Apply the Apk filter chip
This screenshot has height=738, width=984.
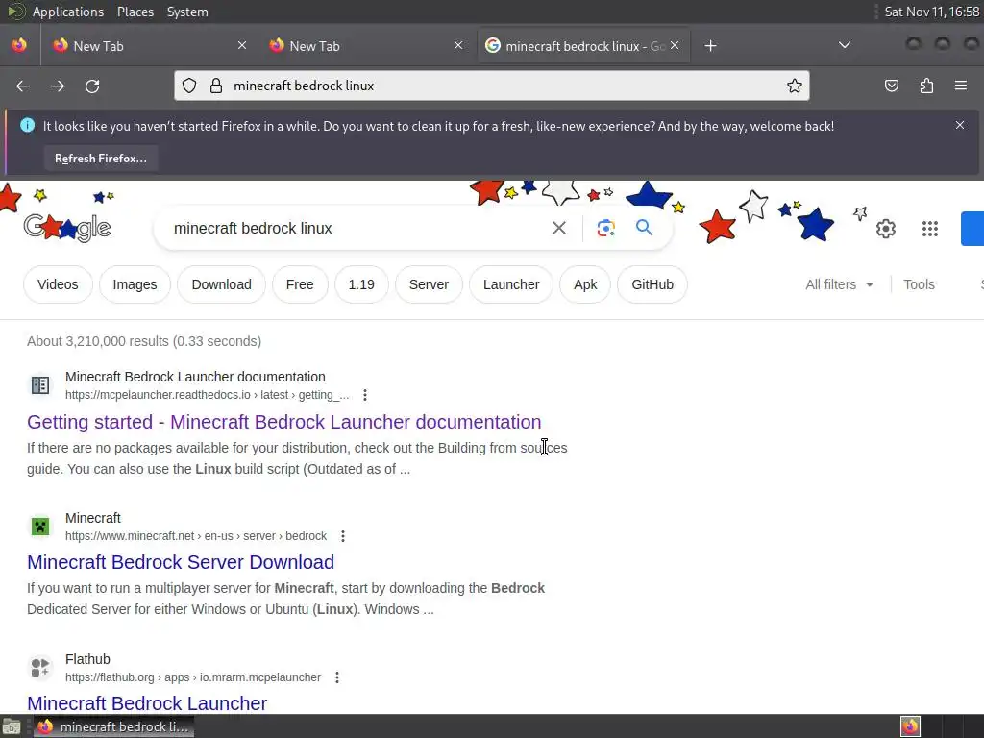585,284
